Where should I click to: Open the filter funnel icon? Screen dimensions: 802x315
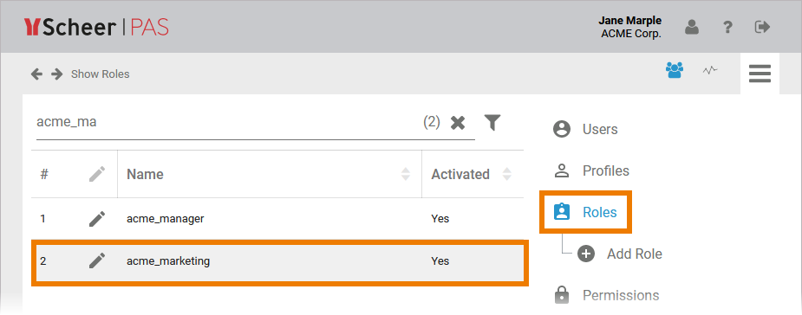point(492,122)
